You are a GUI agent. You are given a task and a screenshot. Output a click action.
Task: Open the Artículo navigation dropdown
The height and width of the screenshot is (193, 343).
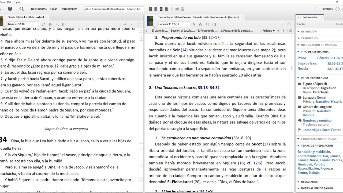(269, 31)
